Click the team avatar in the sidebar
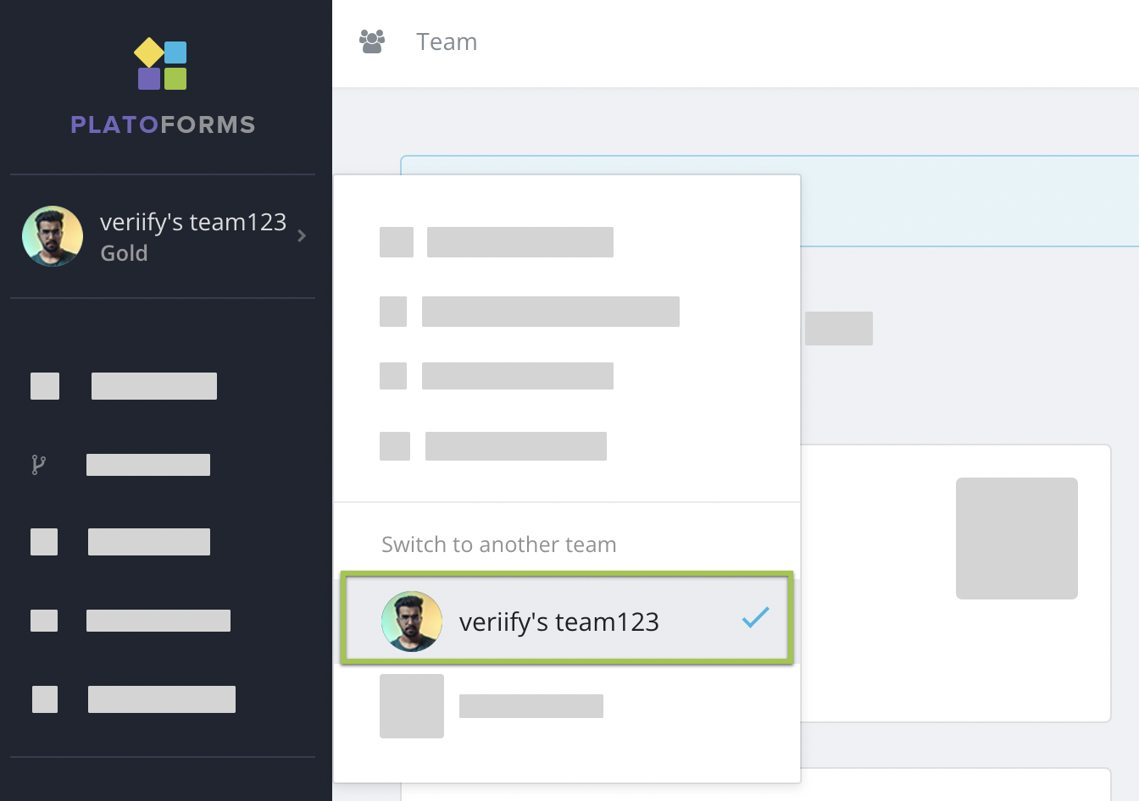 tap(53, 236)
